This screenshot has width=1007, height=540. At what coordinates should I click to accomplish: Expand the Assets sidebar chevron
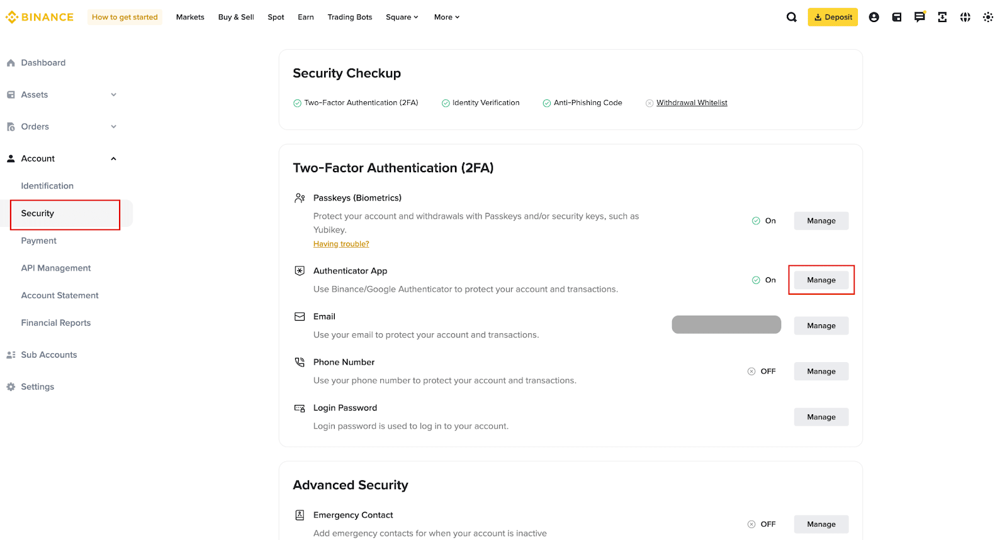114,95
